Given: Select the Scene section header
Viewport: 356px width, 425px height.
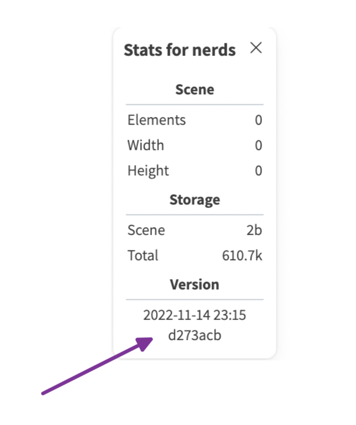Looking at the screenshot, I should (x=194, y=89).
